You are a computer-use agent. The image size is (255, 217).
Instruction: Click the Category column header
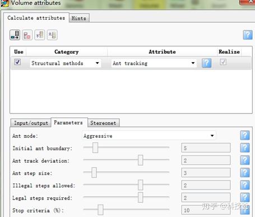(67, 52)
